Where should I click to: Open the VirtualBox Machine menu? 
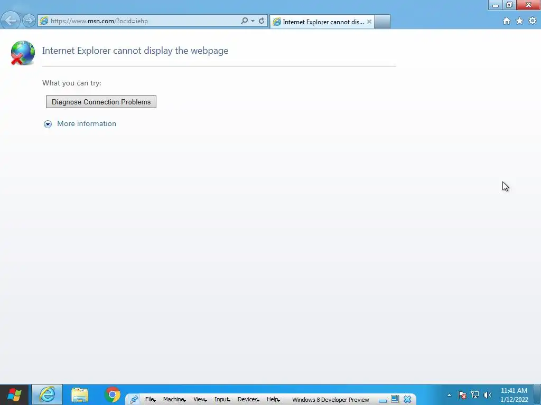point(174,400)
